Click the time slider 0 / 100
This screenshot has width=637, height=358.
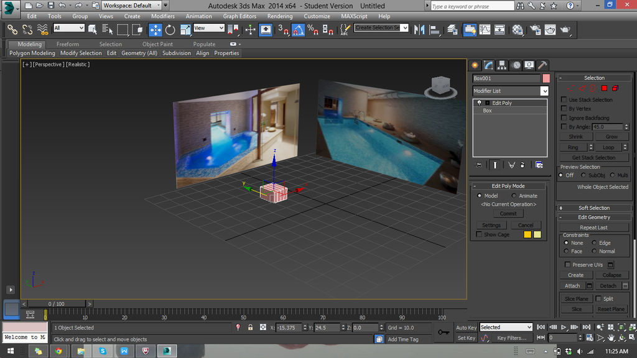(57, 303)
